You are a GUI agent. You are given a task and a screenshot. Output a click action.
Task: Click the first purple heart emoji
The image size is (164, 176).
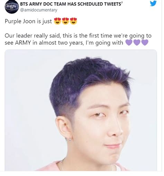coord(129,43)
